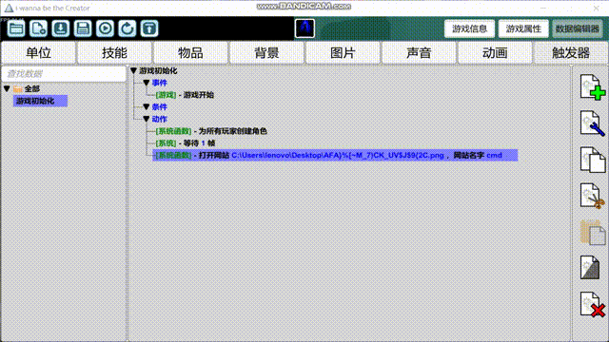Open the 游戏信息 button
Screen dimensions: 609x342
point(469,28)
